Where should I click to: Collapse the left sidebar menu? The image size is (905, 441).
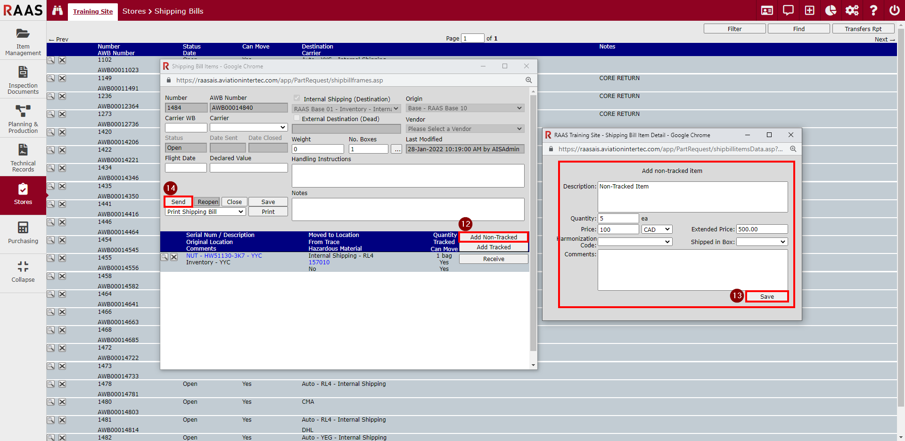[x=23, y=272]
